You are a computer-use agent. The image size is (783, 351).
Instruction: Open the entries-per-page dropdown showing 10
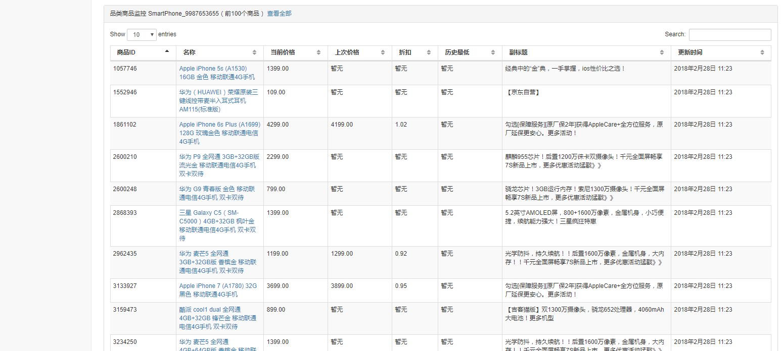(x=142, y=34)
